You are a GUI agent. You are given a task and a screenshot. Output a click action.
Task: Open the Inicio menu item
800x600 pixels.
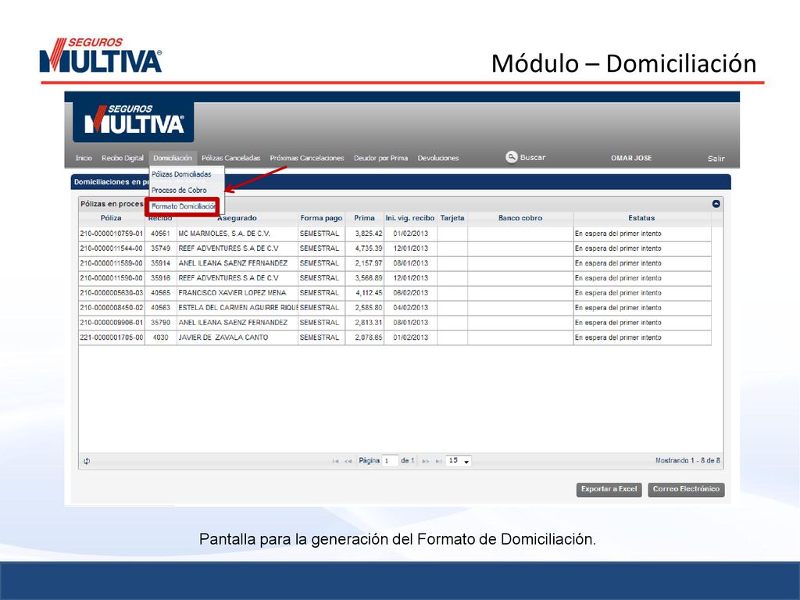[84, 158]
